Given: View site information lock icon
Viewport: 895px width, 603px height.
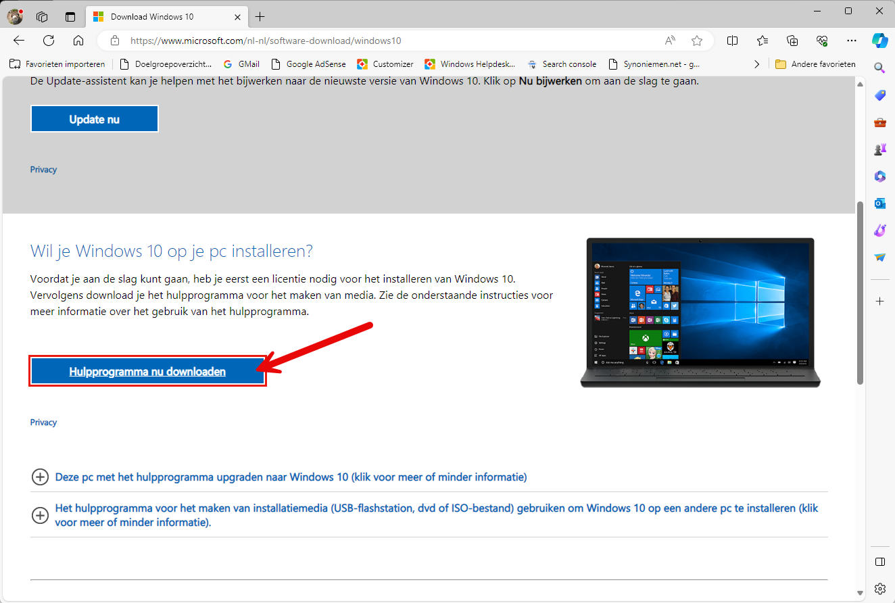Looking at the screenshot, I should click(115, 41).
